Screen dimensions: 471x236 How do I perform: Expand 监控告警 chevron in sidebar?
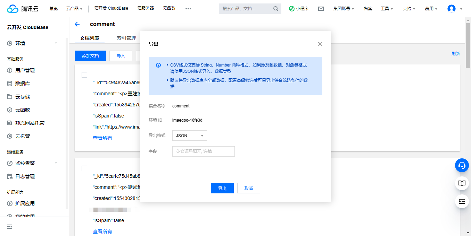point(56,163)
